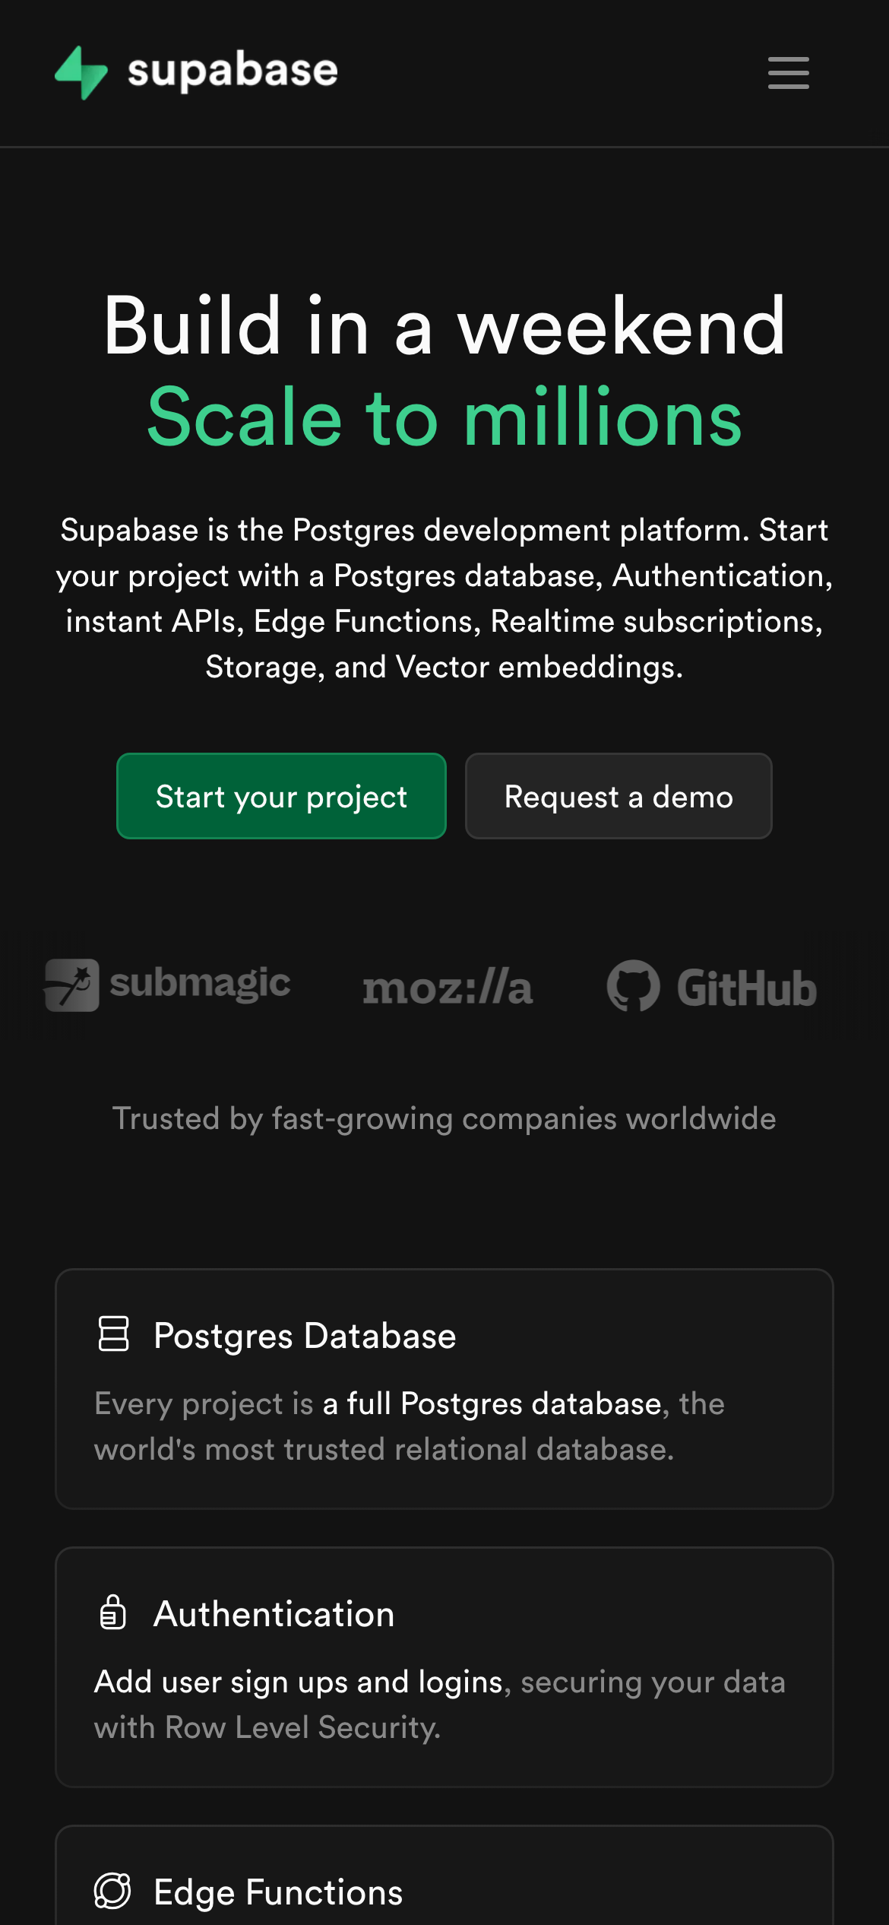
Task: Click the GitHub octocat logo
Action: (633, 986)
